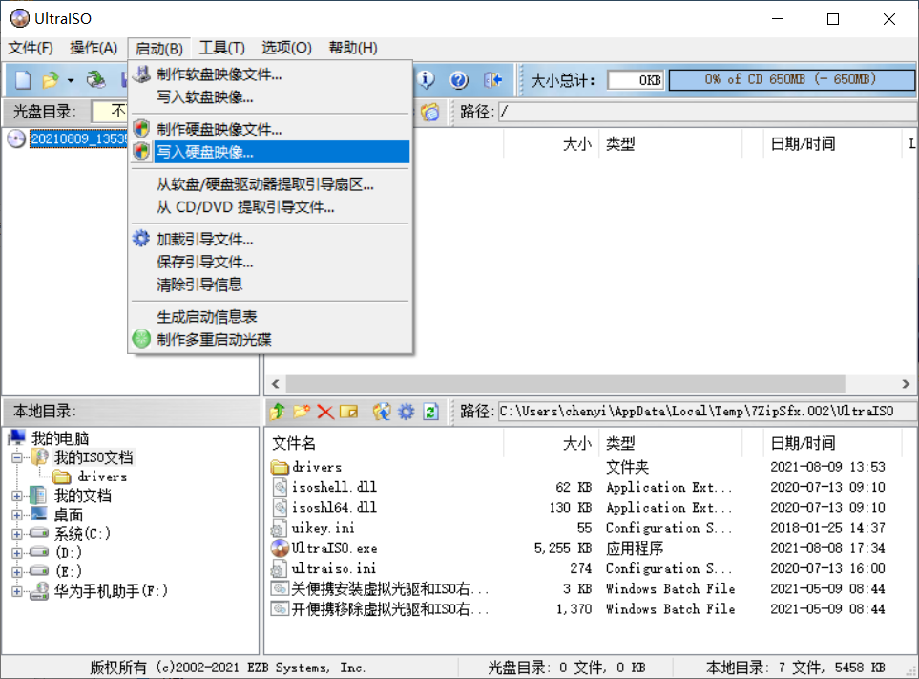Screen dimensions: 919x679
Task: Collapse the 我的ISO文档 tree node
Action: point(17,457)
